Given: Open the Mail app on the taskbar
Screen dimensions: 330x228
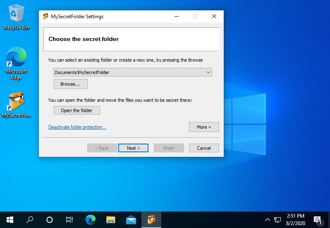Looking at the screenshot, I should coord(131,220).
